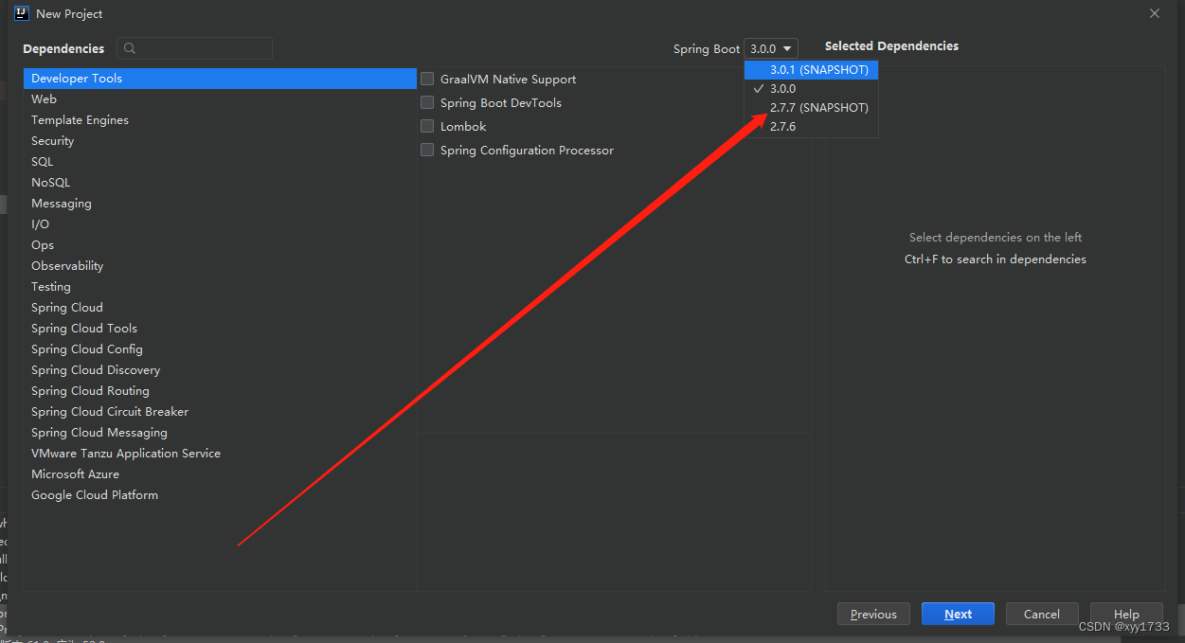
Task: Choose the Spring Cloud category
Action: pyautogui.click(x=220, y=308)
